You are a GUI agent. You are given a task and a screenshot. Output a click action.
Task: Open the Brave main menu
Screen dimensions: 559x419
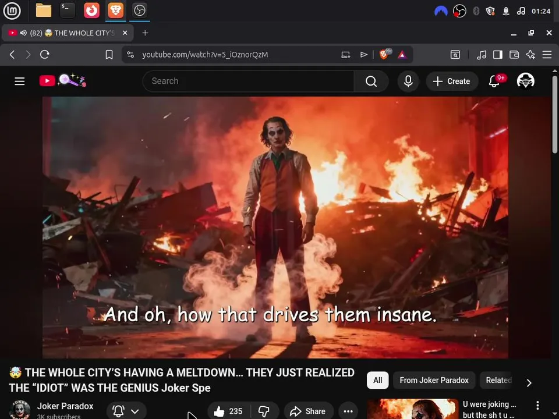547,55
